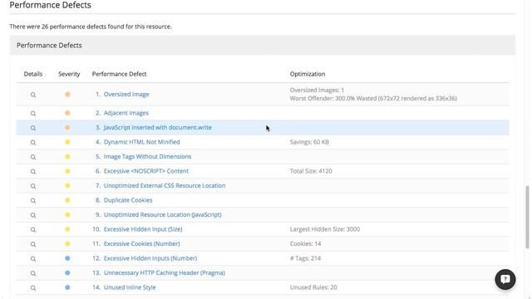The image size is (532, 299).
Task: Click the '# Tags: 214' value
Action: pyautogui.click(x=305, y=258)
